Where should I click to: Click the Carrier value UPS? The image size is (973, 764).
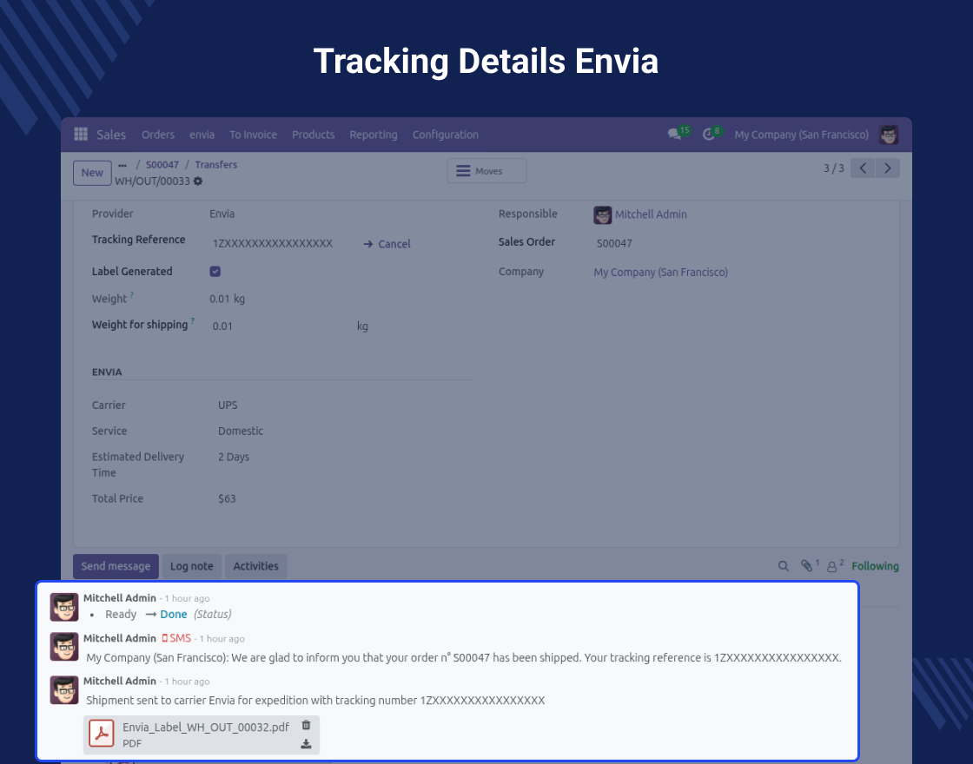click(x=228, y=405)
